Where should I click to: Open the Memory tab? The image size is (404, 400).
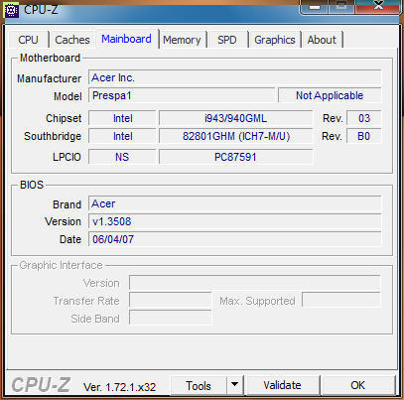click(182, 40)
